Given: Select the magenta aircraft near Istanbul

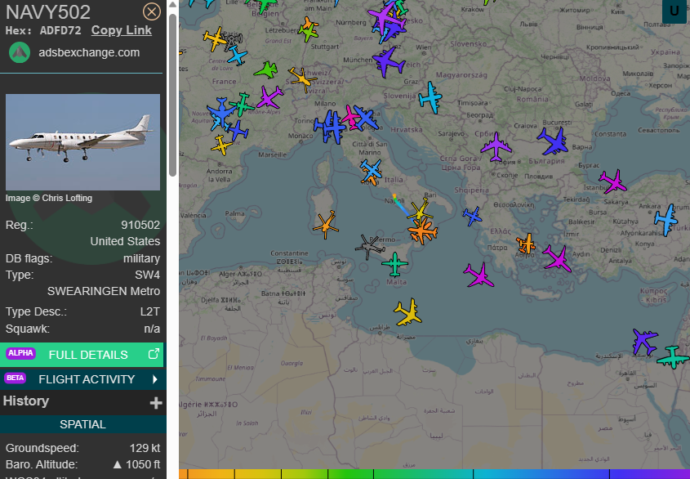Looking at the screenshot, I should click(x=612, y=181).
